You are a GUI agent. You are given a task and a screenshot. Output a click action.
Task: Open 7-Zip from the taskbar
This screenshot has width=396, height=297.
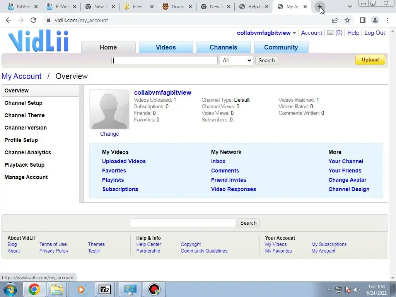pos(105,289)
